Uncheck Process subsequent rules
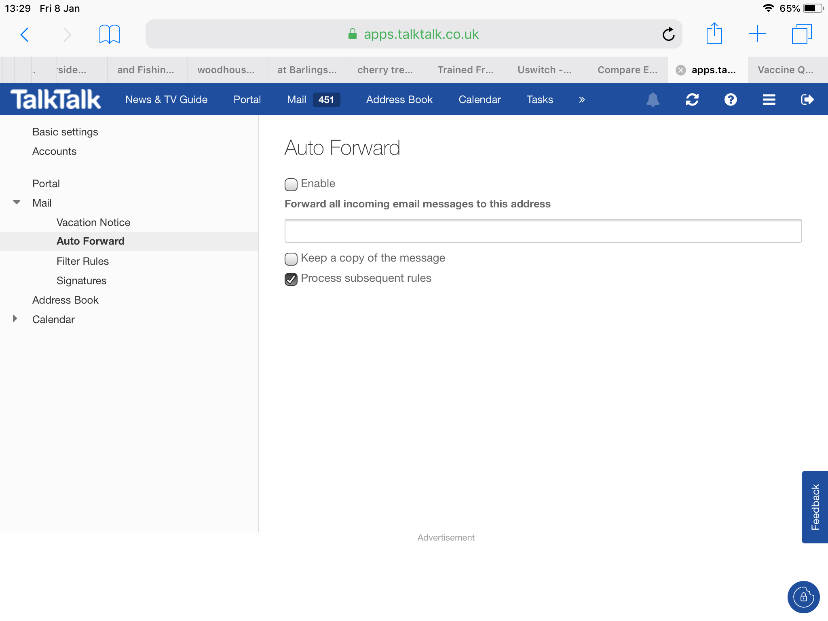Image resolution: width=828 pixels, height=621 pixels. [291, 279]
